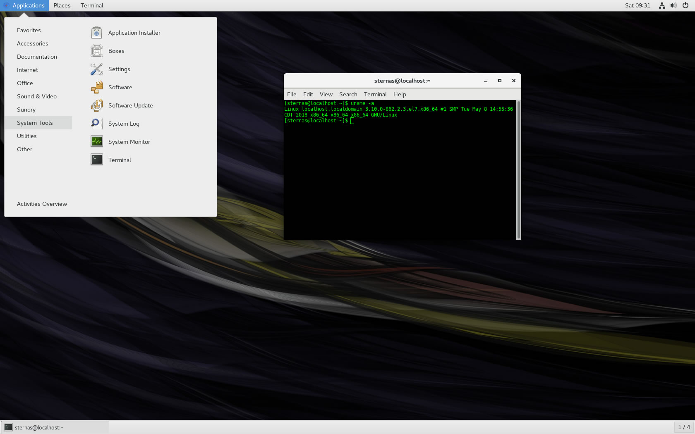
Task: Open the Terminal icon in the menu
Action: (96, 160)
